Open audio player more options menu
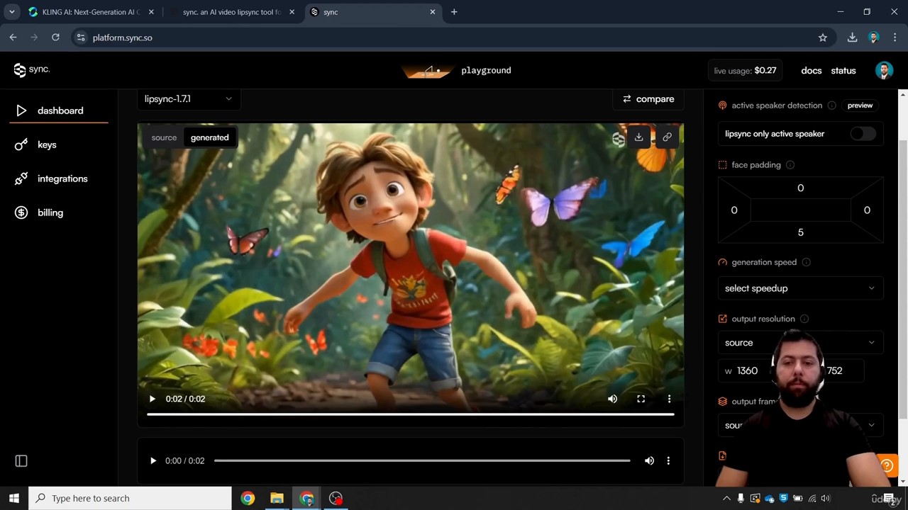The height and width of the screenshot is (510, 908). click(x=668, y=460)
